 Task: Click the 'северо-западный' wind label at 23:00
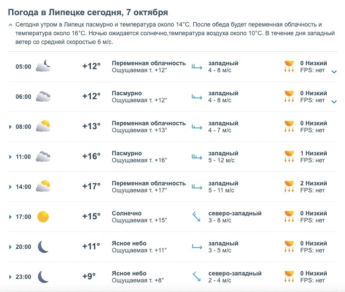[x=235, y=273]
